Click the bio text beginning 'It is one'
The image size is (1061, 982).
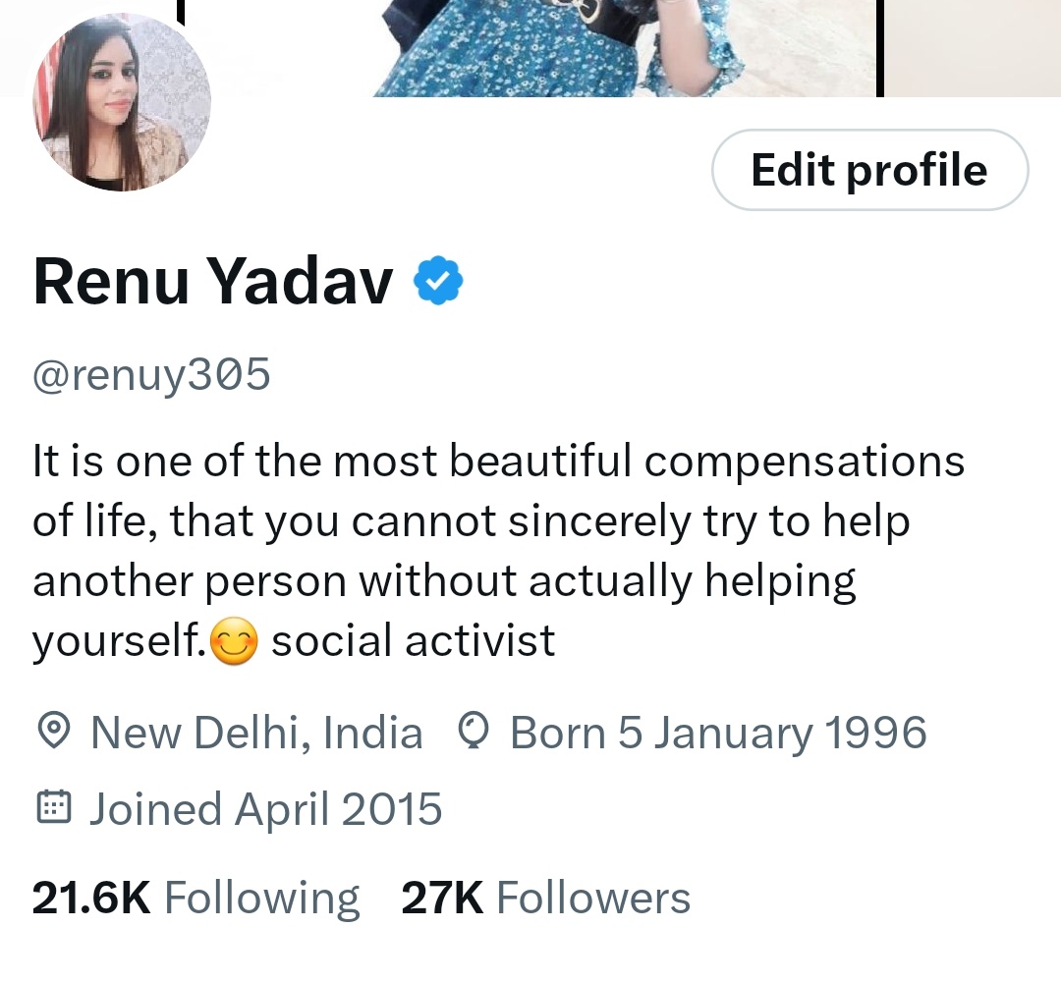(x=499, y=550)
